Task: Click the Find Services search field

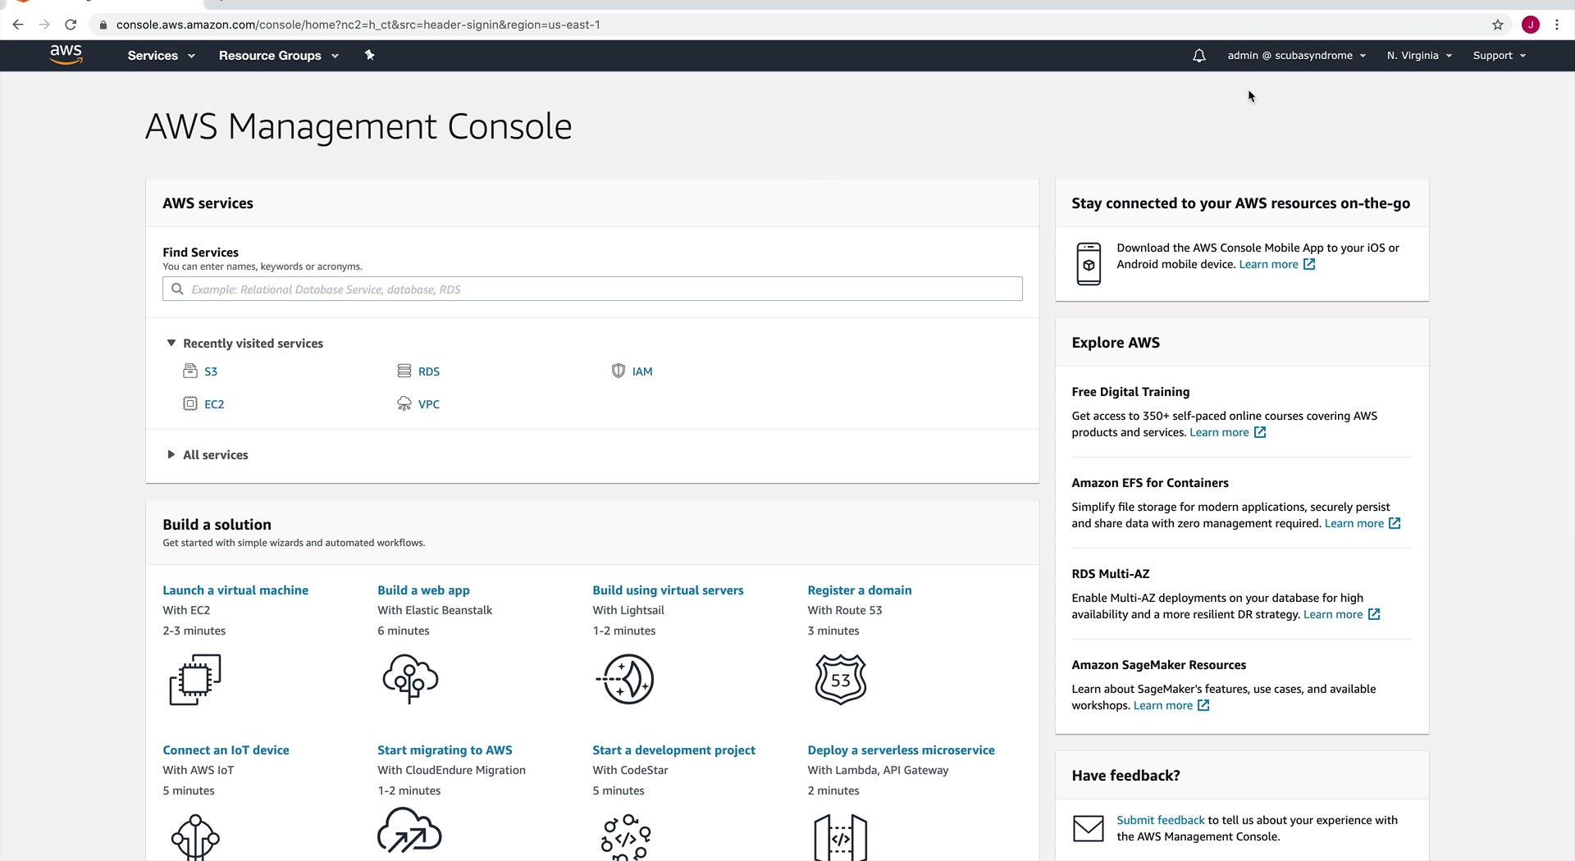Action: pos(592,289)
